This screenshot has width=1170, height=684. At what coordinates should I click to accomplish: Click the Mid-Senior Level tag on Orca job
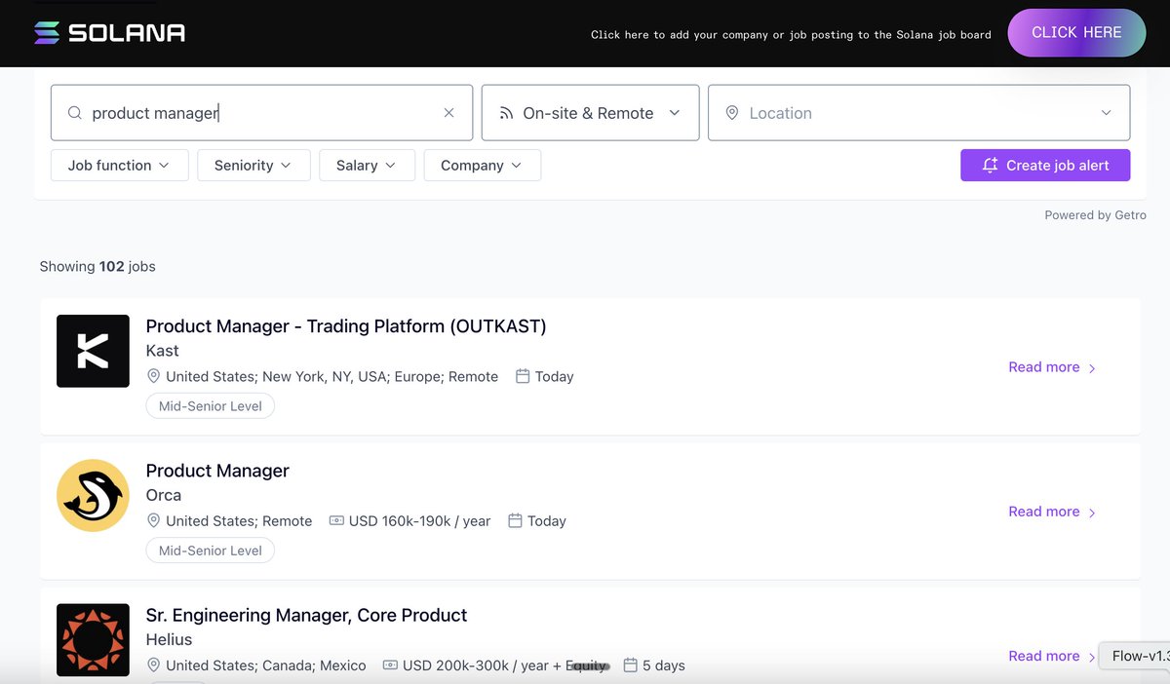pyautogui.click(x=211, y=551)
